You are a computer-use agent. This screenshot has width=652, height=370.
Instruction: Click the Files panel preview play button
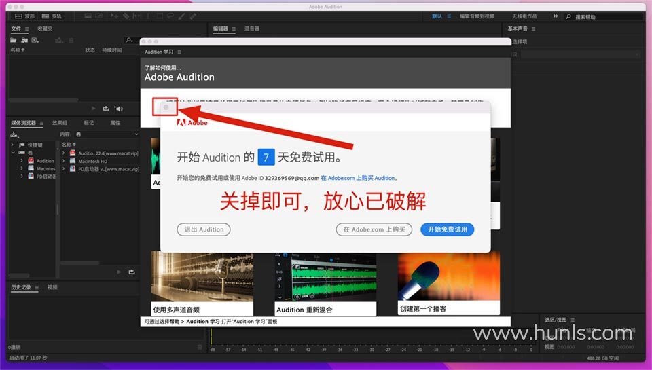click(93, 108)
